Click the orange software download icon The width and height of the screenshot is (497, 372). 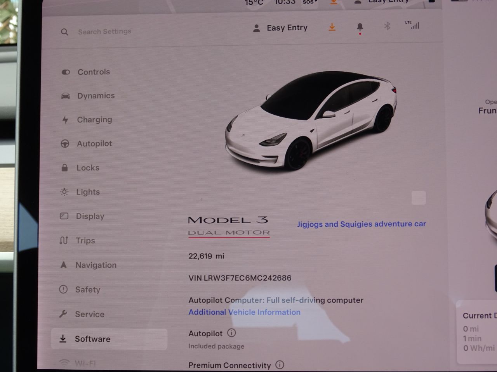pyautogui.click(x=332, y=27)
